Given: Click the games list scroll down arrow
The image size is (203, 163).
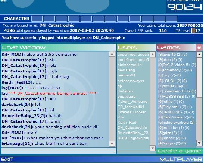Looking at the screenshot, I should pyautogui.click(x=199, y=143).
